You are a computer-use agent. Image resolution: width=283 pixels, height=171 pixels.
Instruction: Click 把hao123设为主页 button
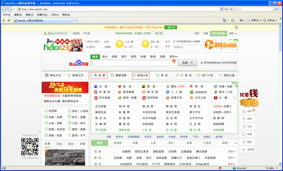(55, 33)
